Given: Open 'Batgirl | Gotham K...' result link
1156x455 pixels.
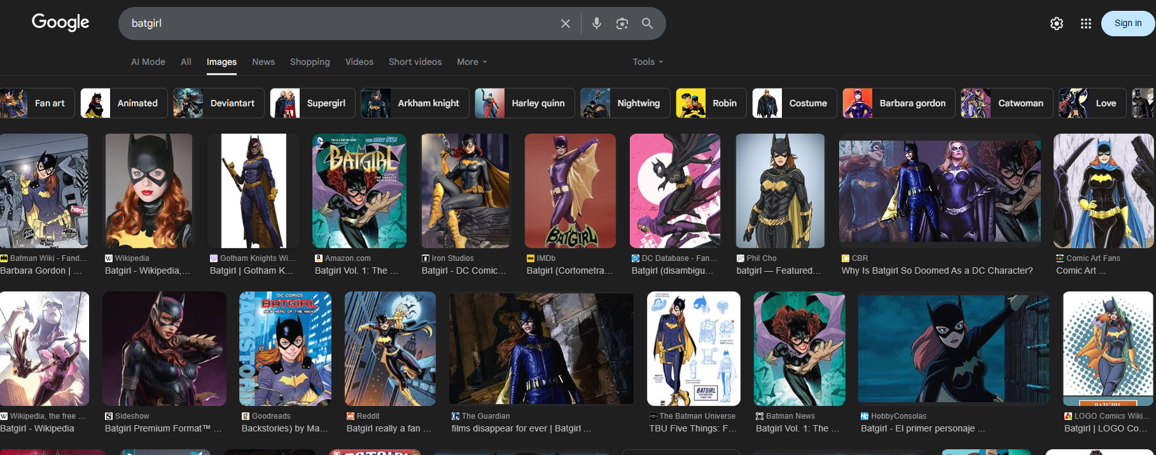Looking at the screenshot, I should 252,270.
